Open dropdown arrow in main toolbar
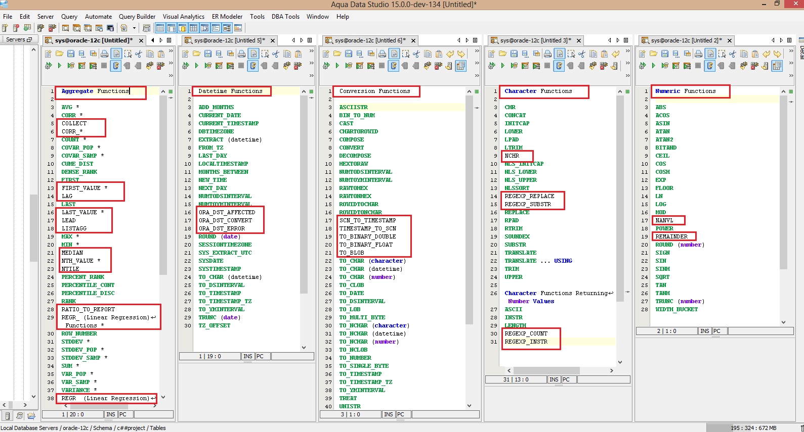This screenshot has height=432, width=804. click(x=134, y=28)
